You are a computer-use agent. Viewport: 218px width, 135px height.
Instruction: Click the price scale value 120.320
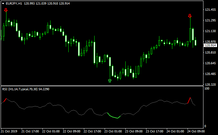click(x=211, y=84)
